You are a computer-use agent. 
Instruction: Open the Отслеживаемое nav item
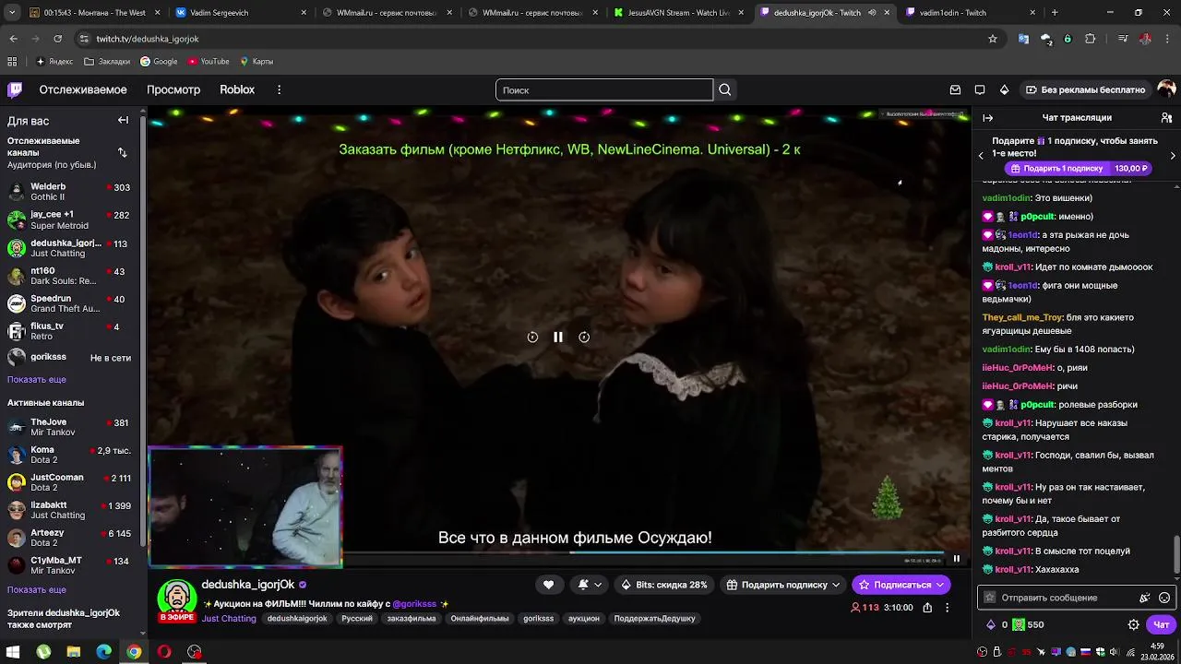point(83,89)
